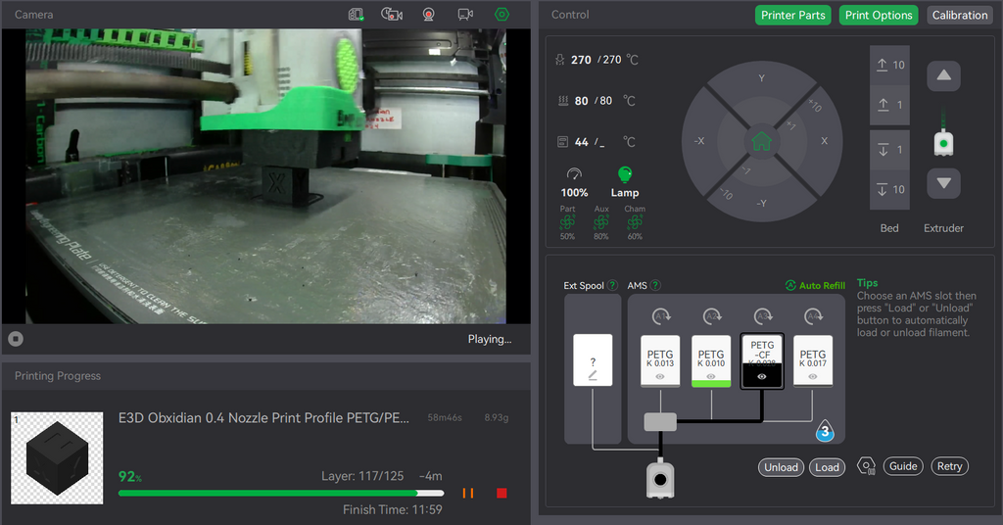Raise the bed by 10
The width and height of the screenshot is (1003, 525).
click(x=889, y=65)
